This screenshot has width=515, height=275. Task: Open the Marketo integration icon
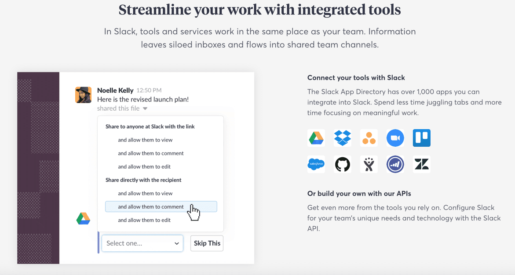pyautogui.click(x=395, y=164)
